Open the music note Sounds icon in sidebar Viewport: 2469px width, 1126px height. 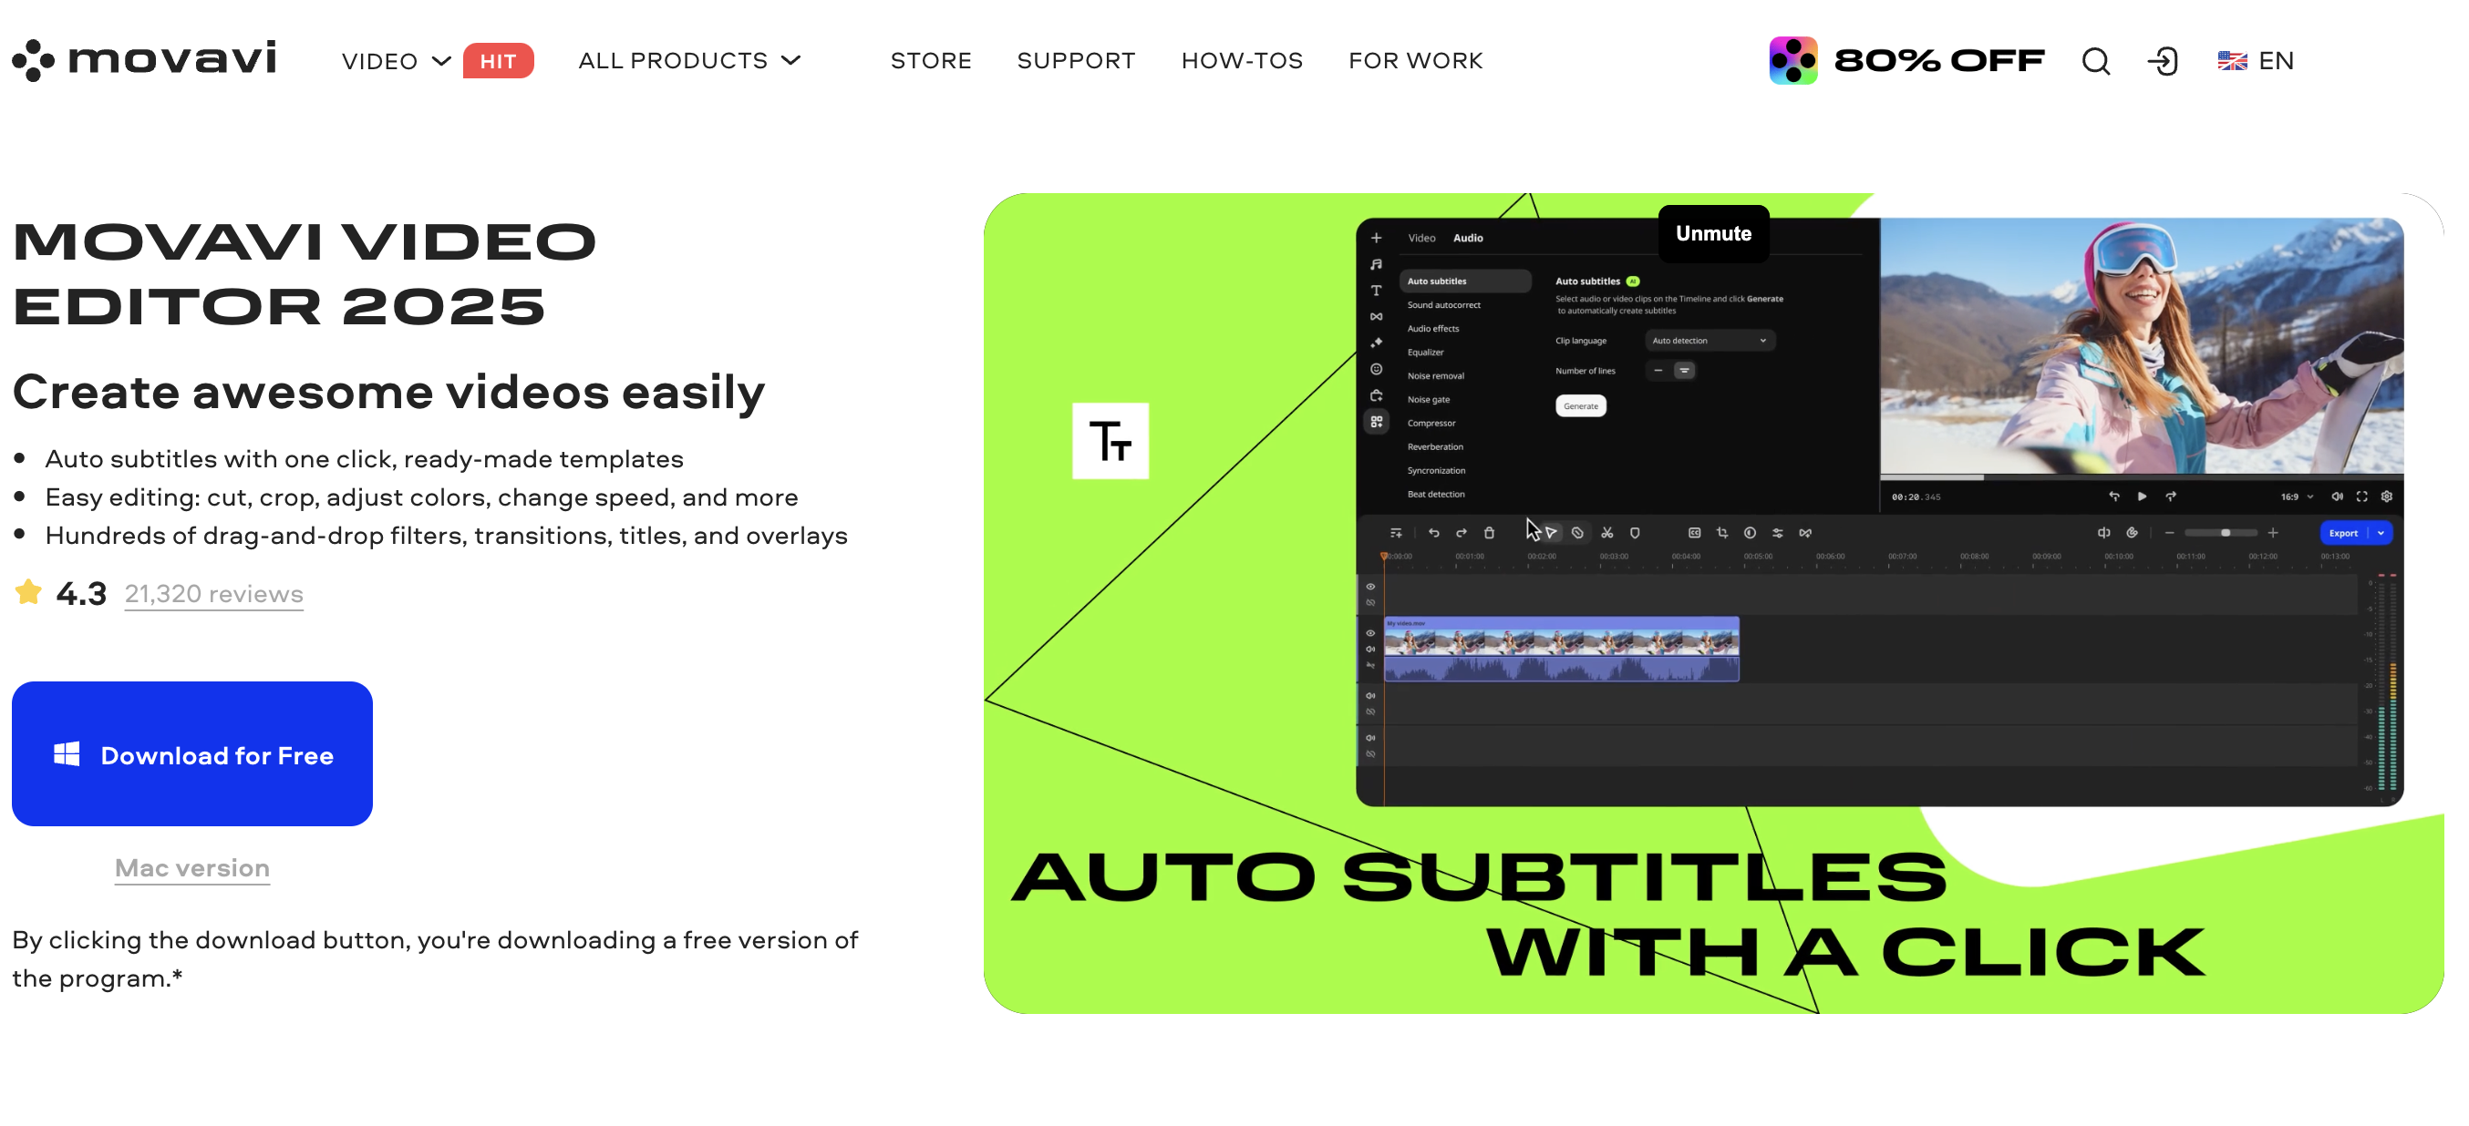[x=1377, y=264]
